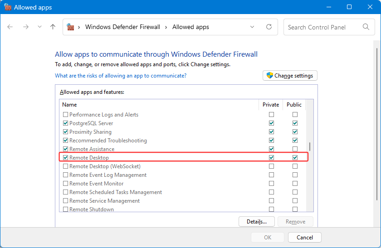
Task: Toggle Private checkbox for PostgreSQL Server
Action: [x=271, y=123]
